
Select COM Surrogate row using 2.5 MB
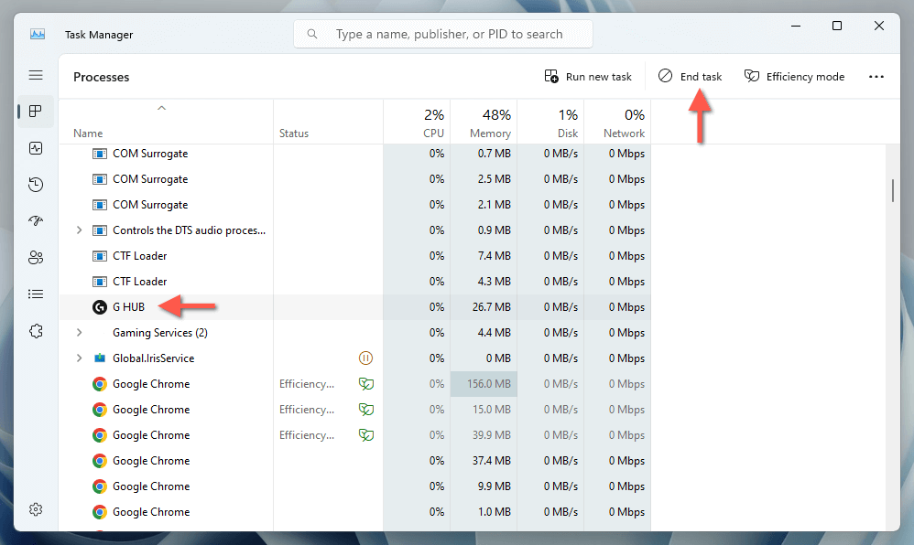pos(355,178)
